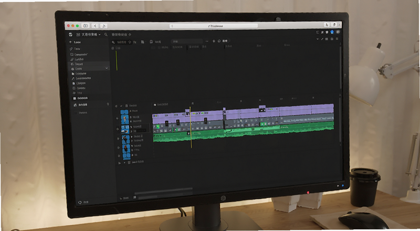Toggle the checkmark beside the bottom play arrow
The height and width of the screenshot is (231, 420).
point(124,162)
